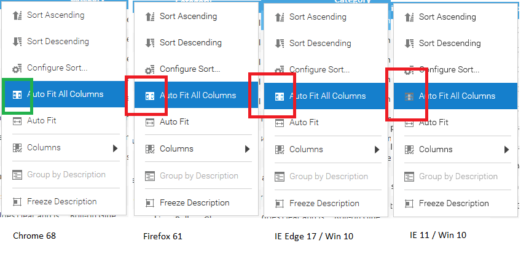
Task: Click Auto Fit All Columns icon in Chrome menu
Action: click(17, 95)
